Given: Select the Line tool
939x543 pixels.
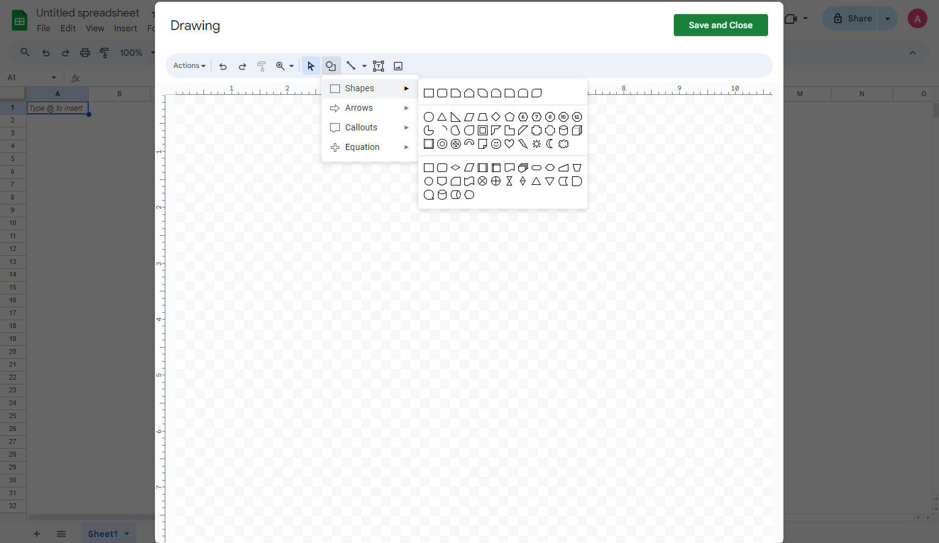Looking at the screenshot, I should [x=351, y=66].
